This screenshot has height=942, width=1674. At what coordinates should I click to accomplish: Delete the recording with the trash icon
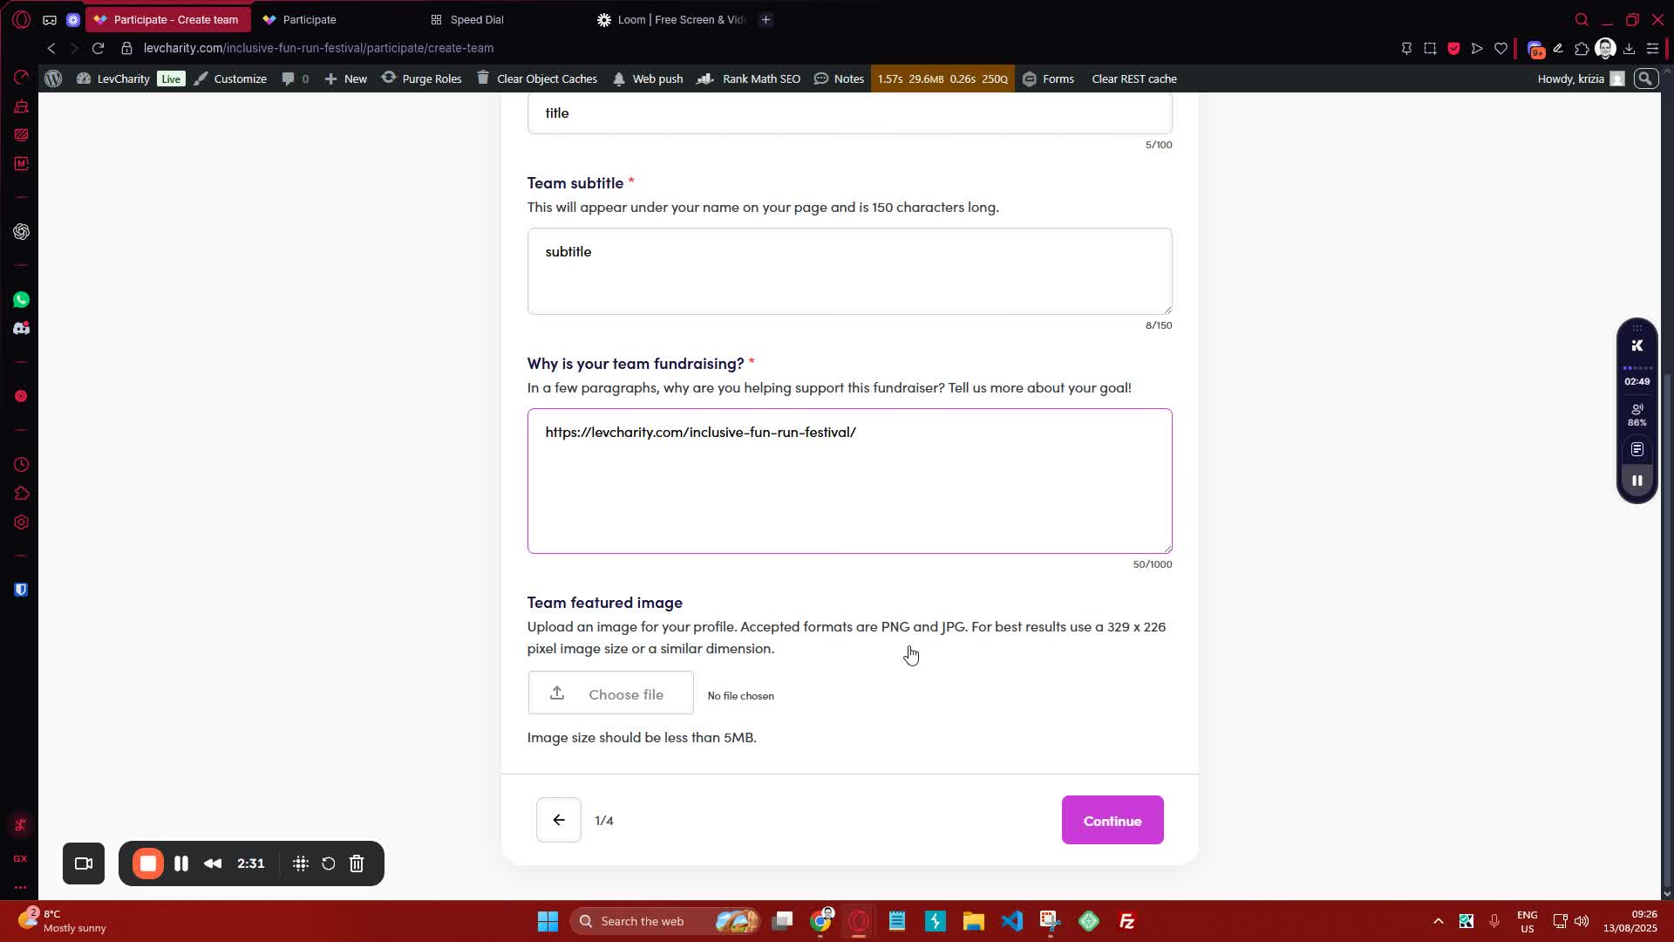pyautogui.click(x=357, y=863)
